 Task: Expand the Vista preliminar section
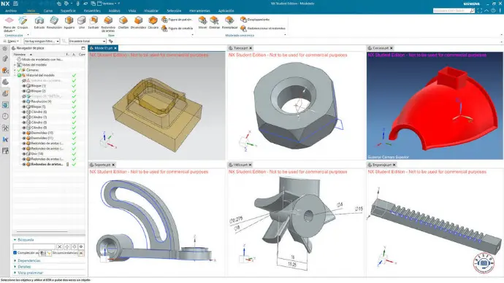pyautogui.click(x=15, y=273)
